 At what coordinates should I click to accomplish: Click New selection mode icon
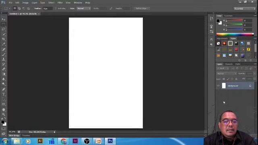pos(15,8)
